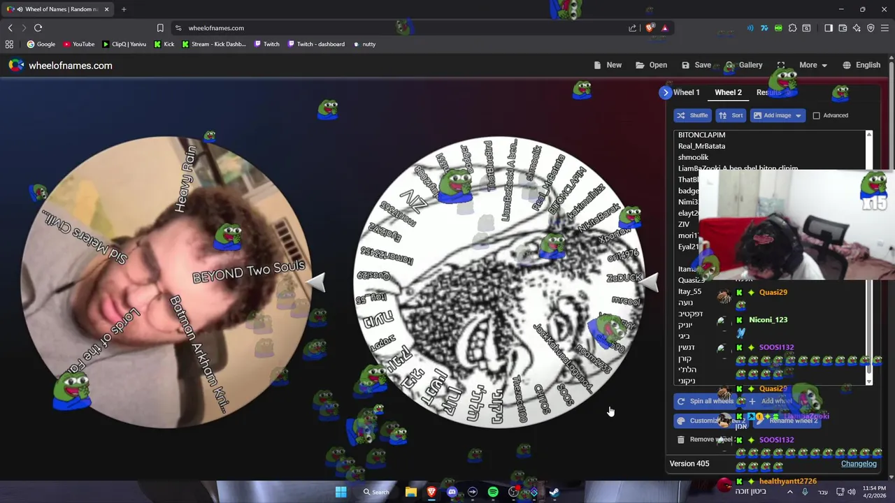Click the taskbar microphone icon

point(805,492)
